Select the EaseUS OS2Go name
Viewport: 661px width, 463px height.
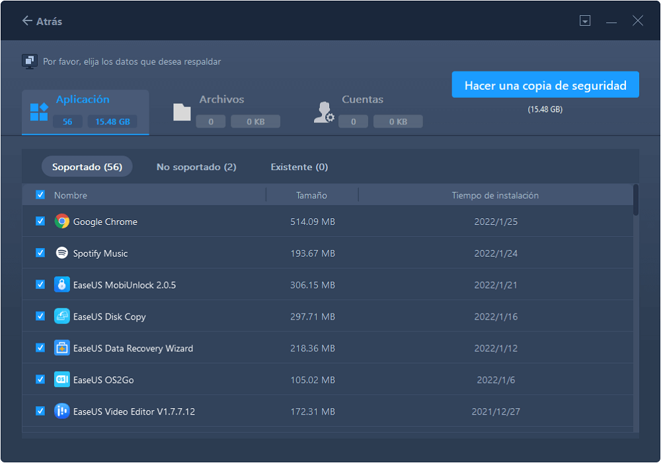point(103,380)
